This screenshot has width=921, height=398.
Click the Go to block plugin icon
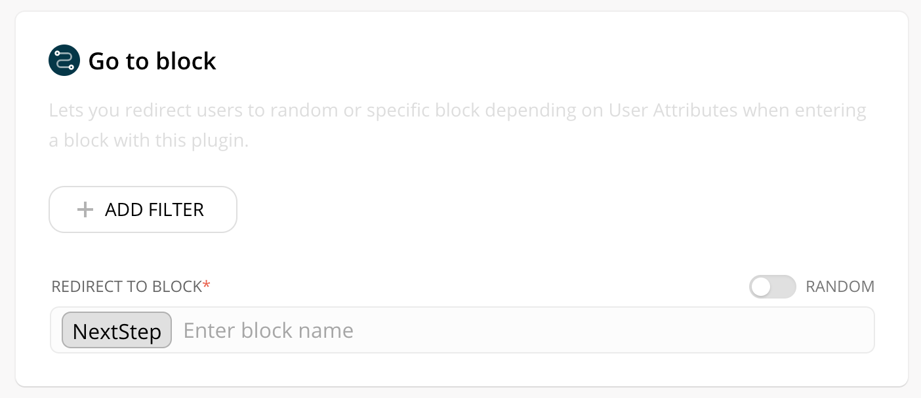(64, 61)
